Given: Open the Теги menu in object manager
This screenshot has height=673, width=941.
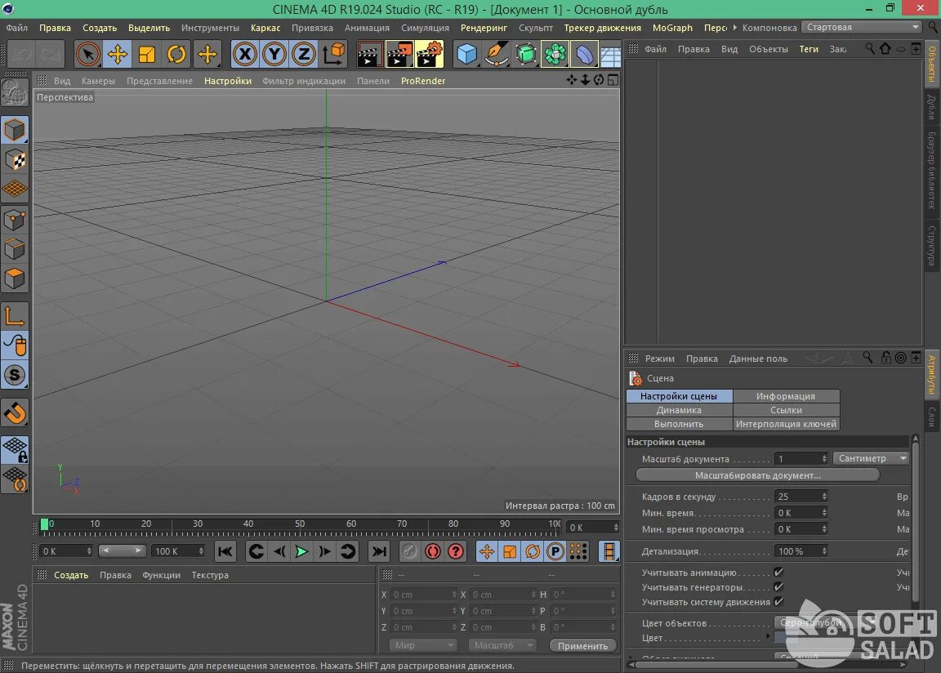Looking at the screenshot, I should (809, 49).
